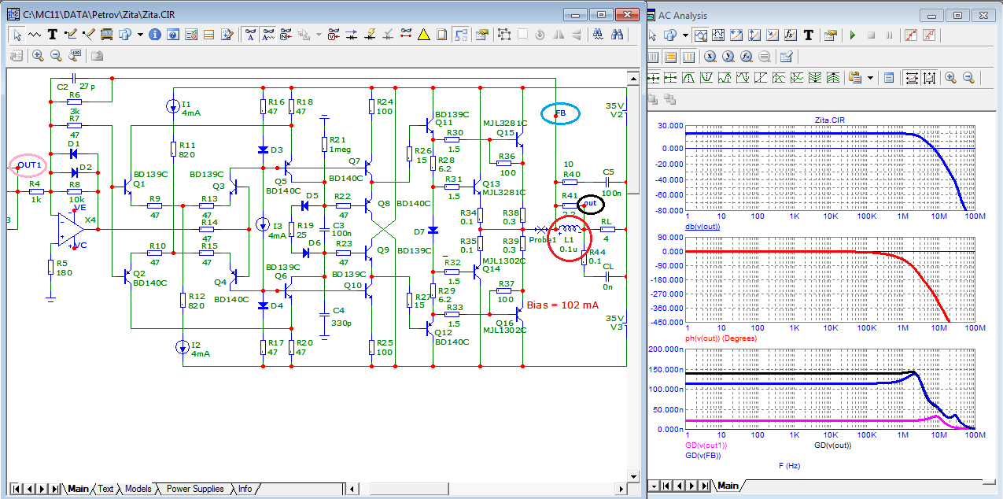
Task: Click the blue Info mode icon
Action: [x=155, y=35]
